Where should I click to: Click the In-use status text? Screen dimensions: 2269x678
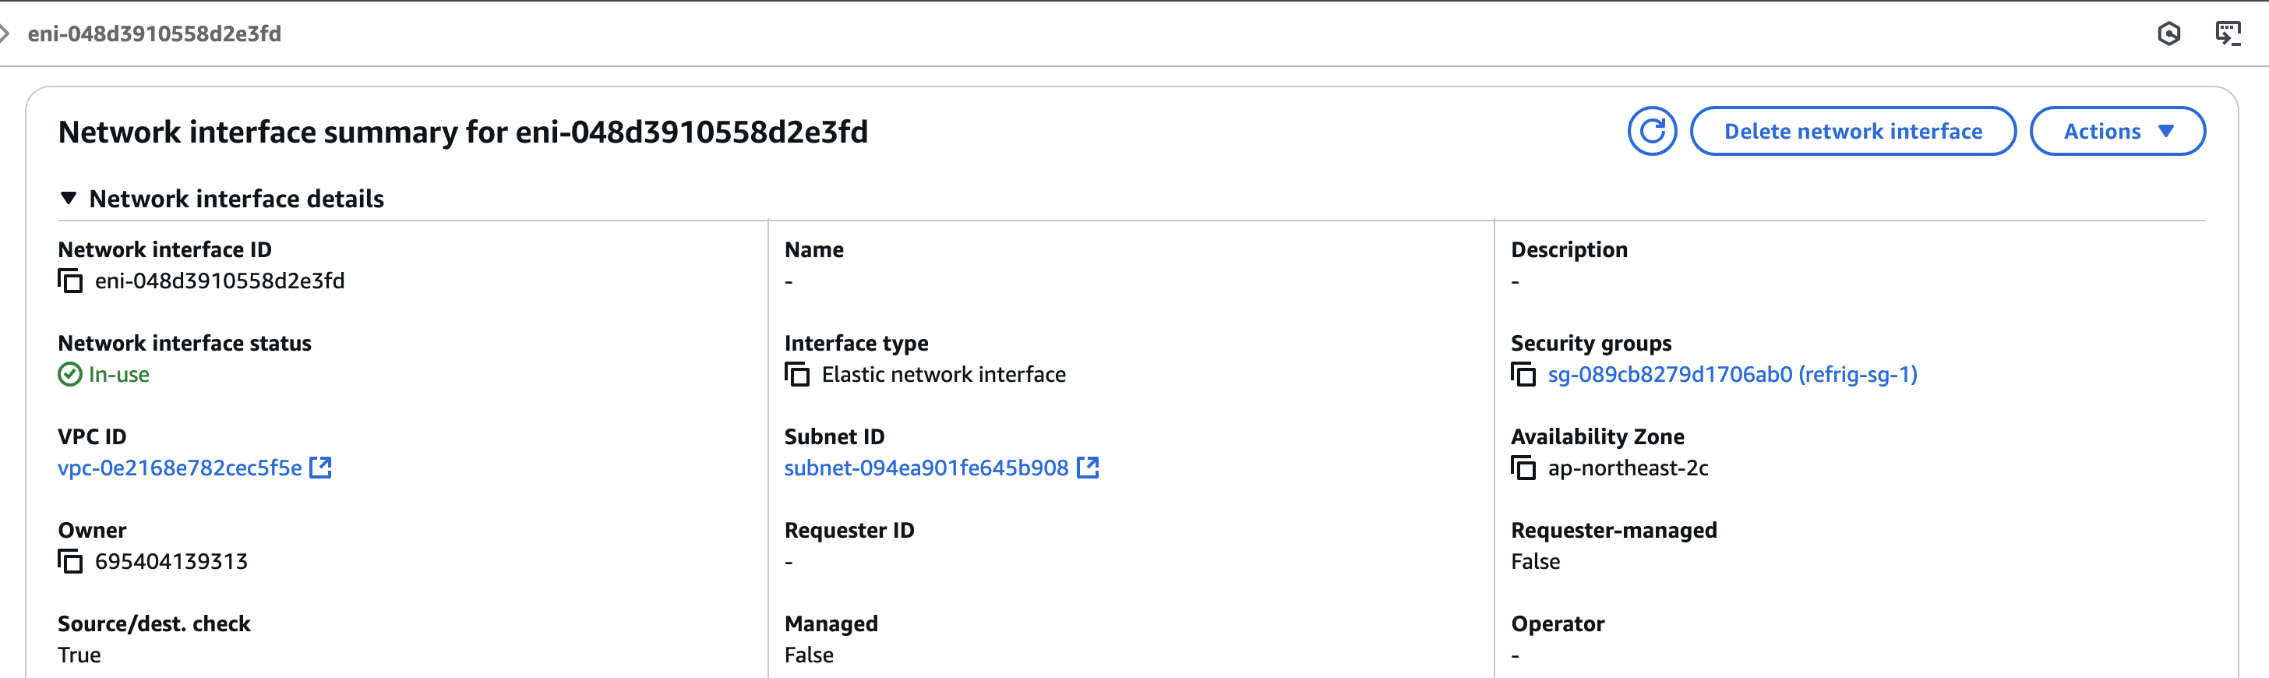pos(119,374)
